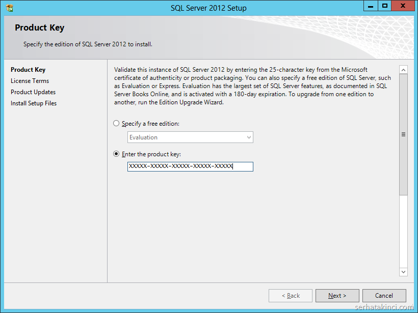Select Install Setup Files step in sidebar
The image size is (418, 313).
[x=34, y=103]
